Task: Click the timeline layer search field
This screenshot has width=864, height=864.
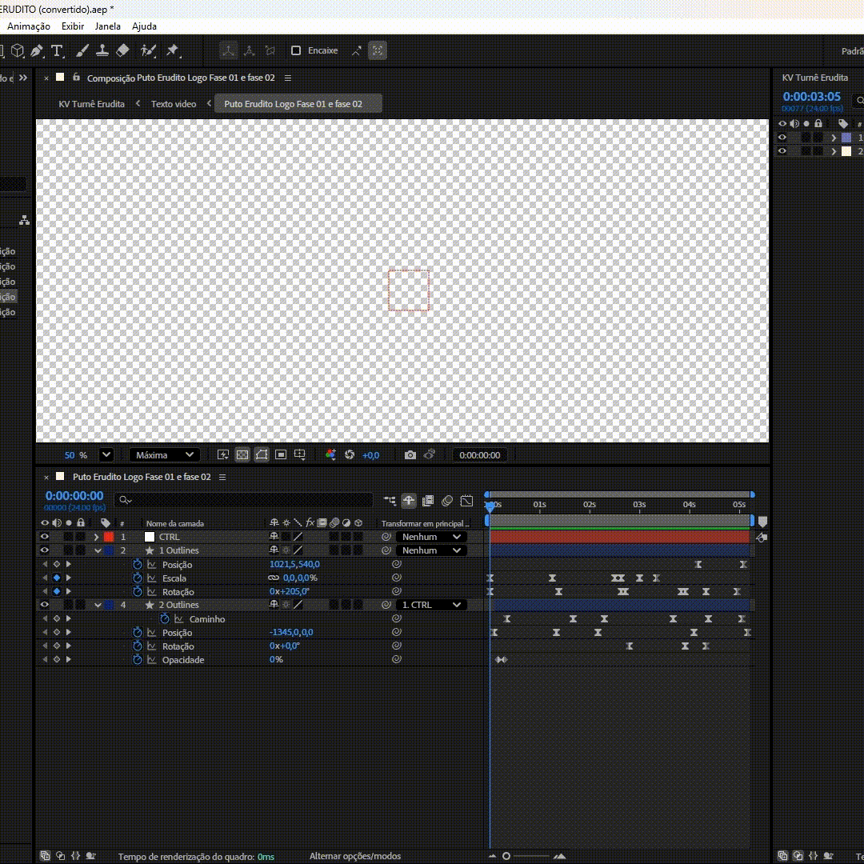Action: (244, 500)
